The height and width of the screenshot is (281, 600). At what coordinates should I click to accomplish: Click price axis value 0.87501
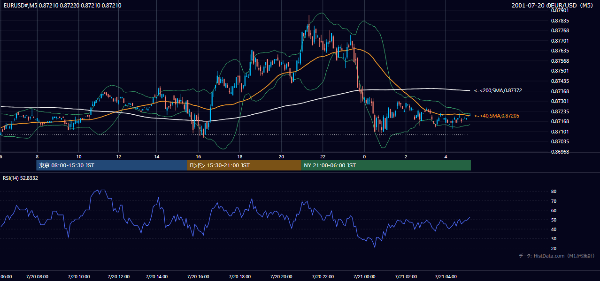pyautogui.click(x=560, y=71)
